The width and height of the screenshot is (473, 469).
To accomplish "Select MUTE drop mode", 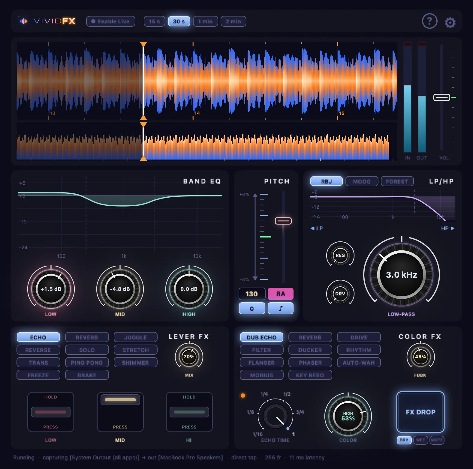I will 437,440.
